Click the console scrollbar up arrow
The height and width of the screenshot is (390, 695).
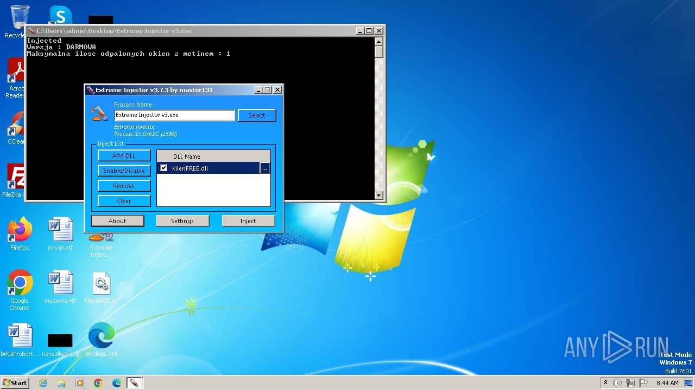point(379,41)
